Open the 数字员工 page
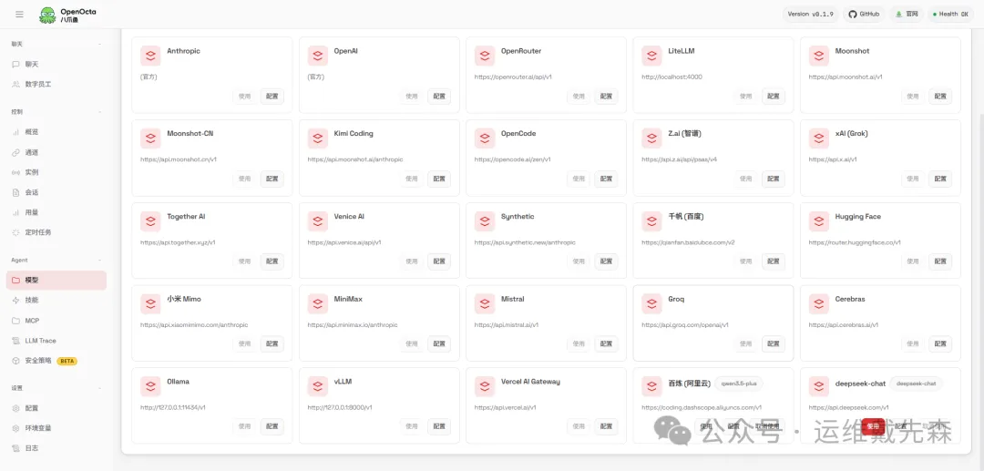 tap(56, 84)
